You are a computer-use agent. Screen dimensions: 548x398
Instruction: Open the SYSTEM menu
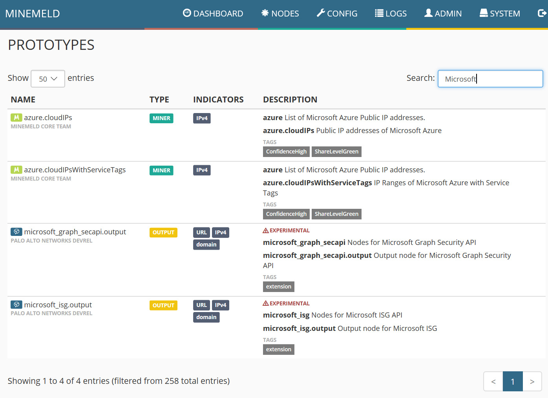coord(500,13)
